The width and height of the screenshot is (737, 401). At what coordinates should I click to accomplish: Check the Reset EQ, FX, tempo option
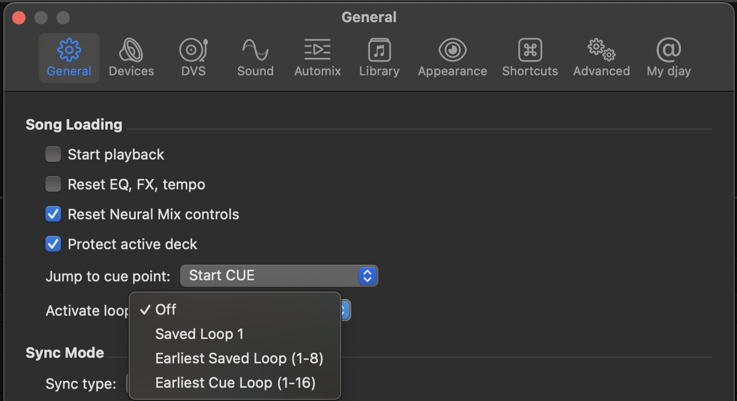pyautogui.click(x=53, y=184)
